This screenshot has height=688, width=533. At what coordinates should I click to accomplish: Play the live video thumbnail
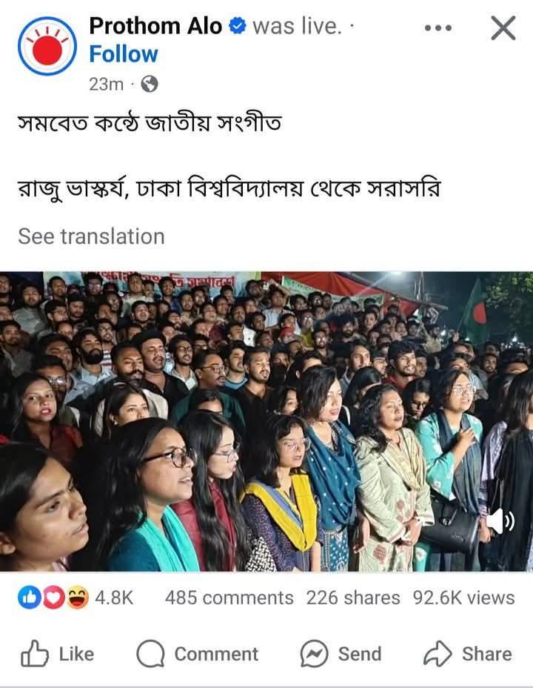tap(266, 422)
